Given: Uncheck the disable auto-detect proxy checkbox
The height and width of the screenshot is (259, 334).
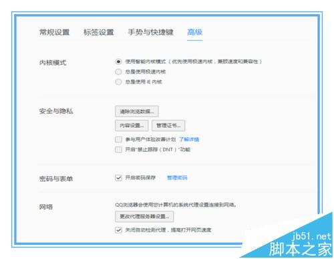Looking at the screenshot, I should pos(118,230).
